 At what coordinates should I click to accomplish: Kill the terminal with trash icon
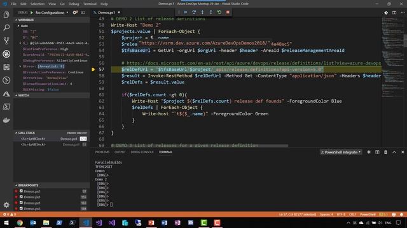pos(386,152)
